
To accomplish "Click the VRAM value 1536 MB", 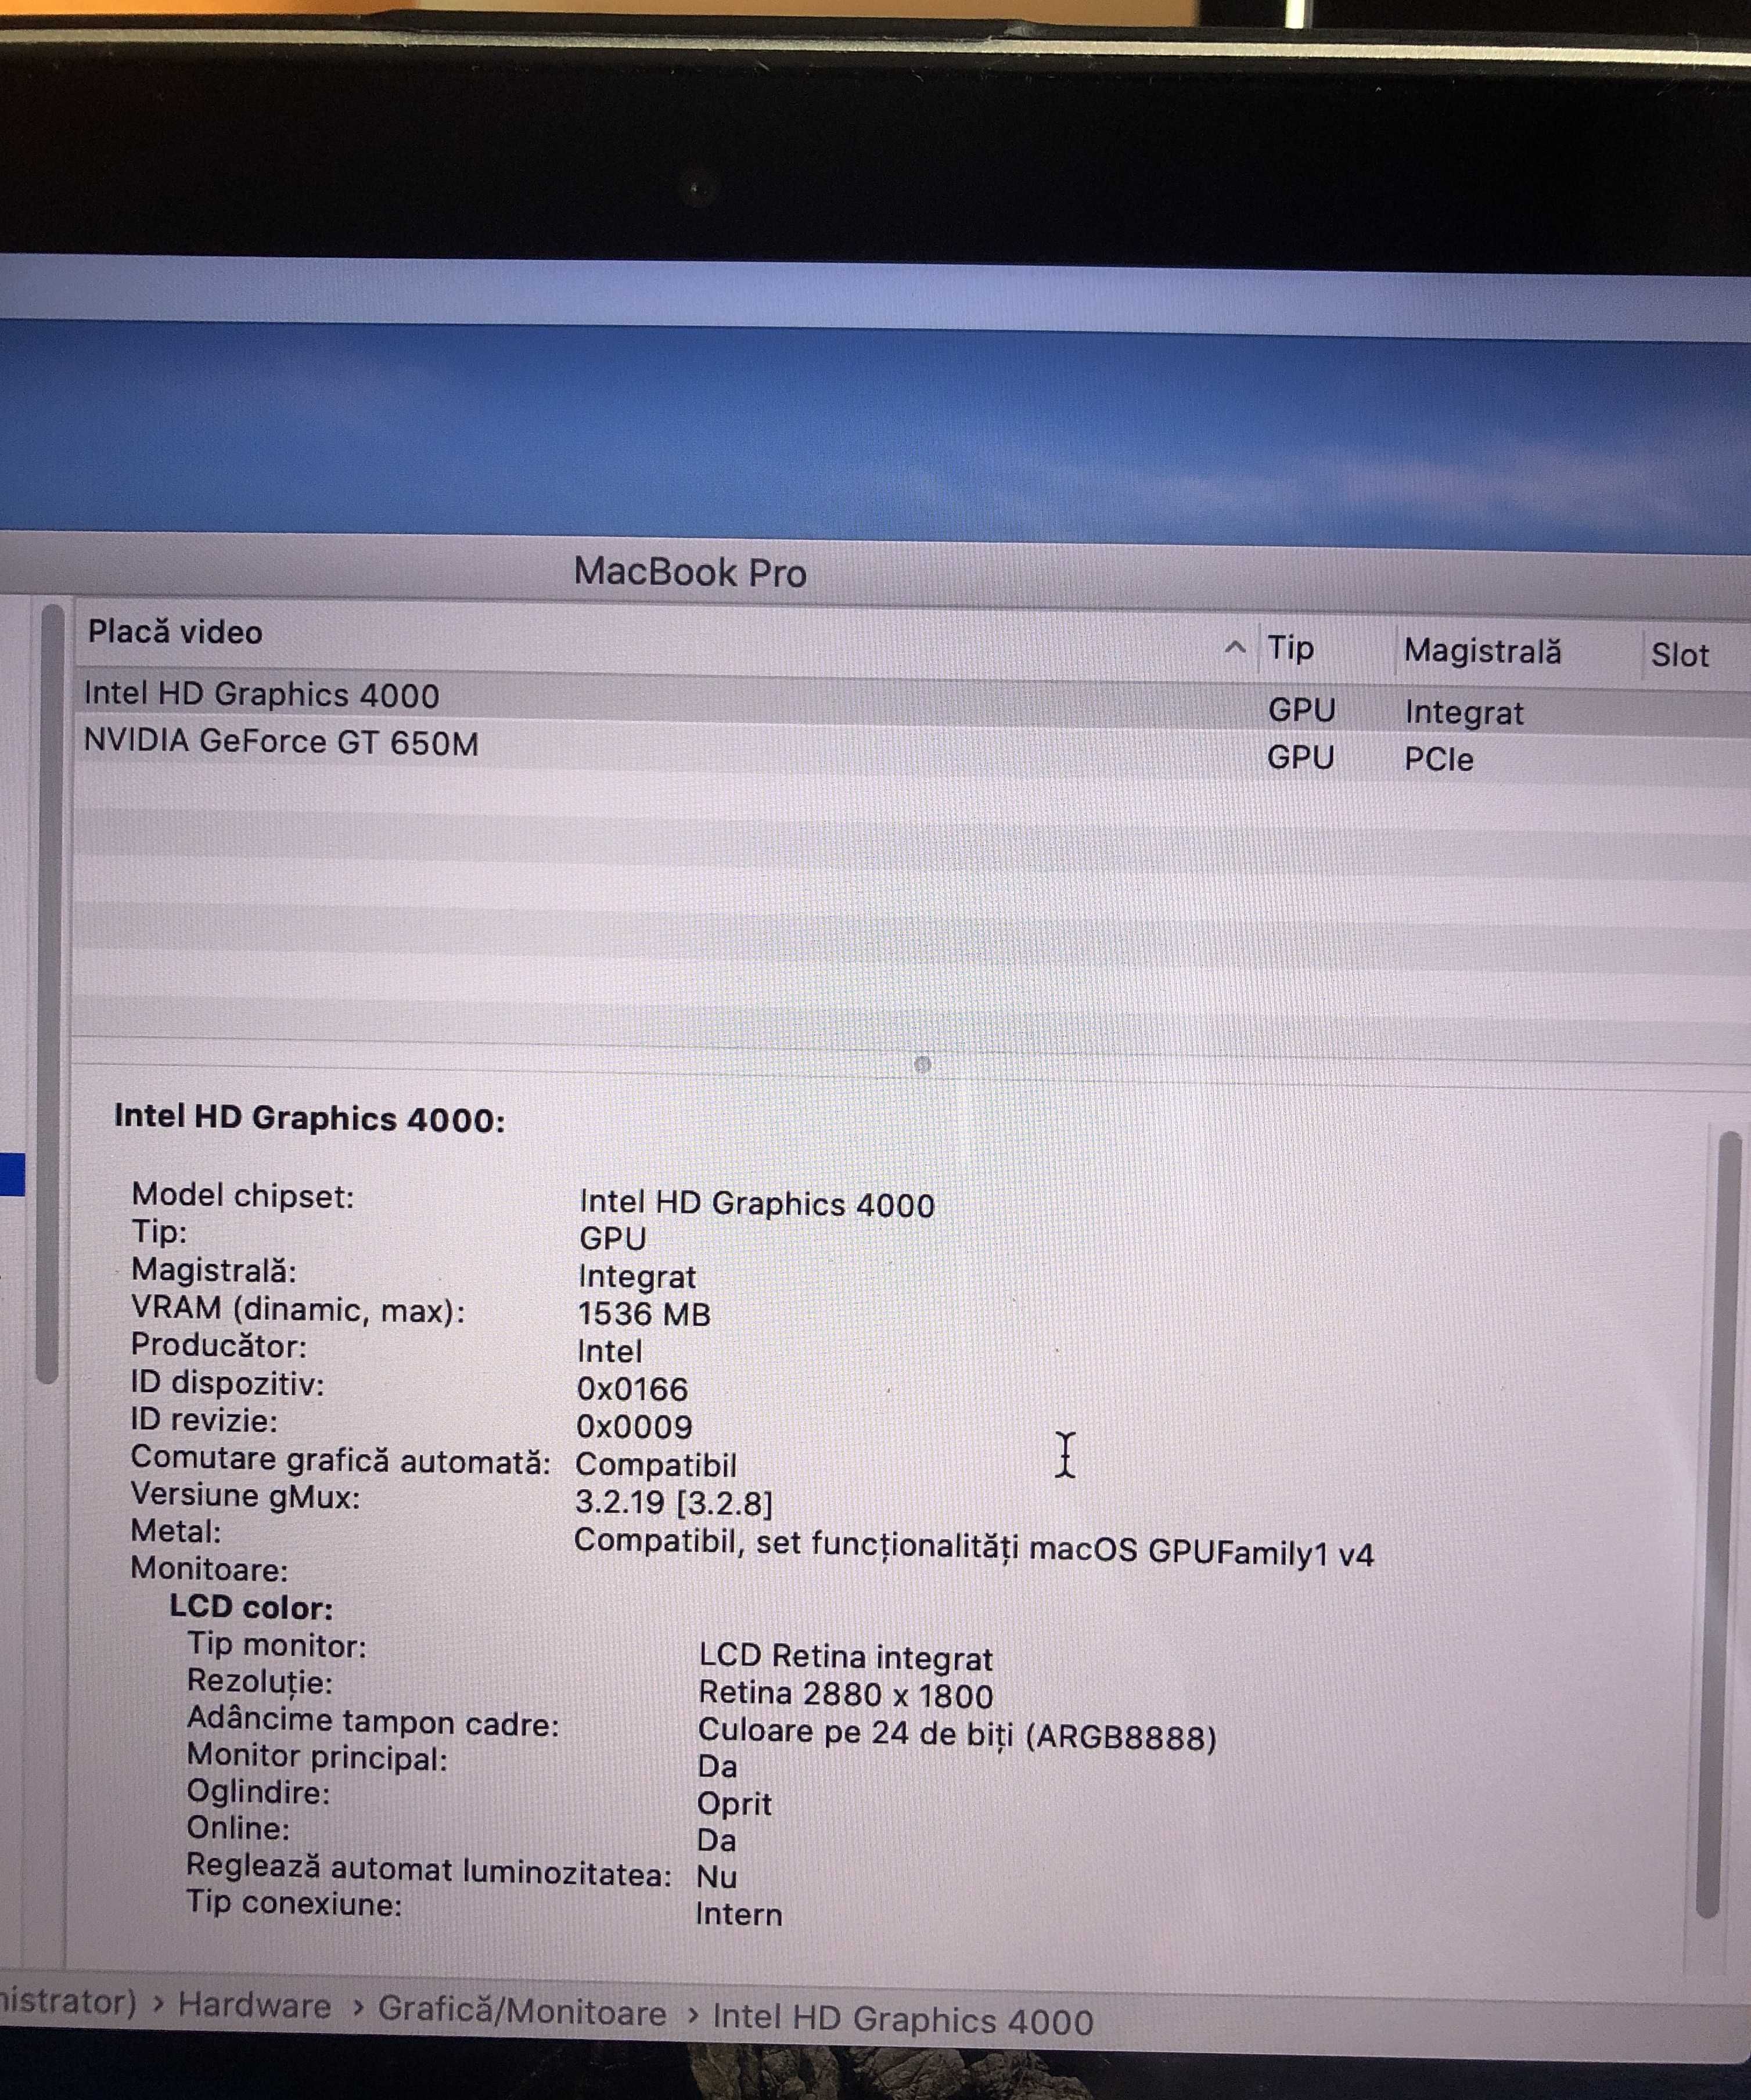I will point(643,1313).
